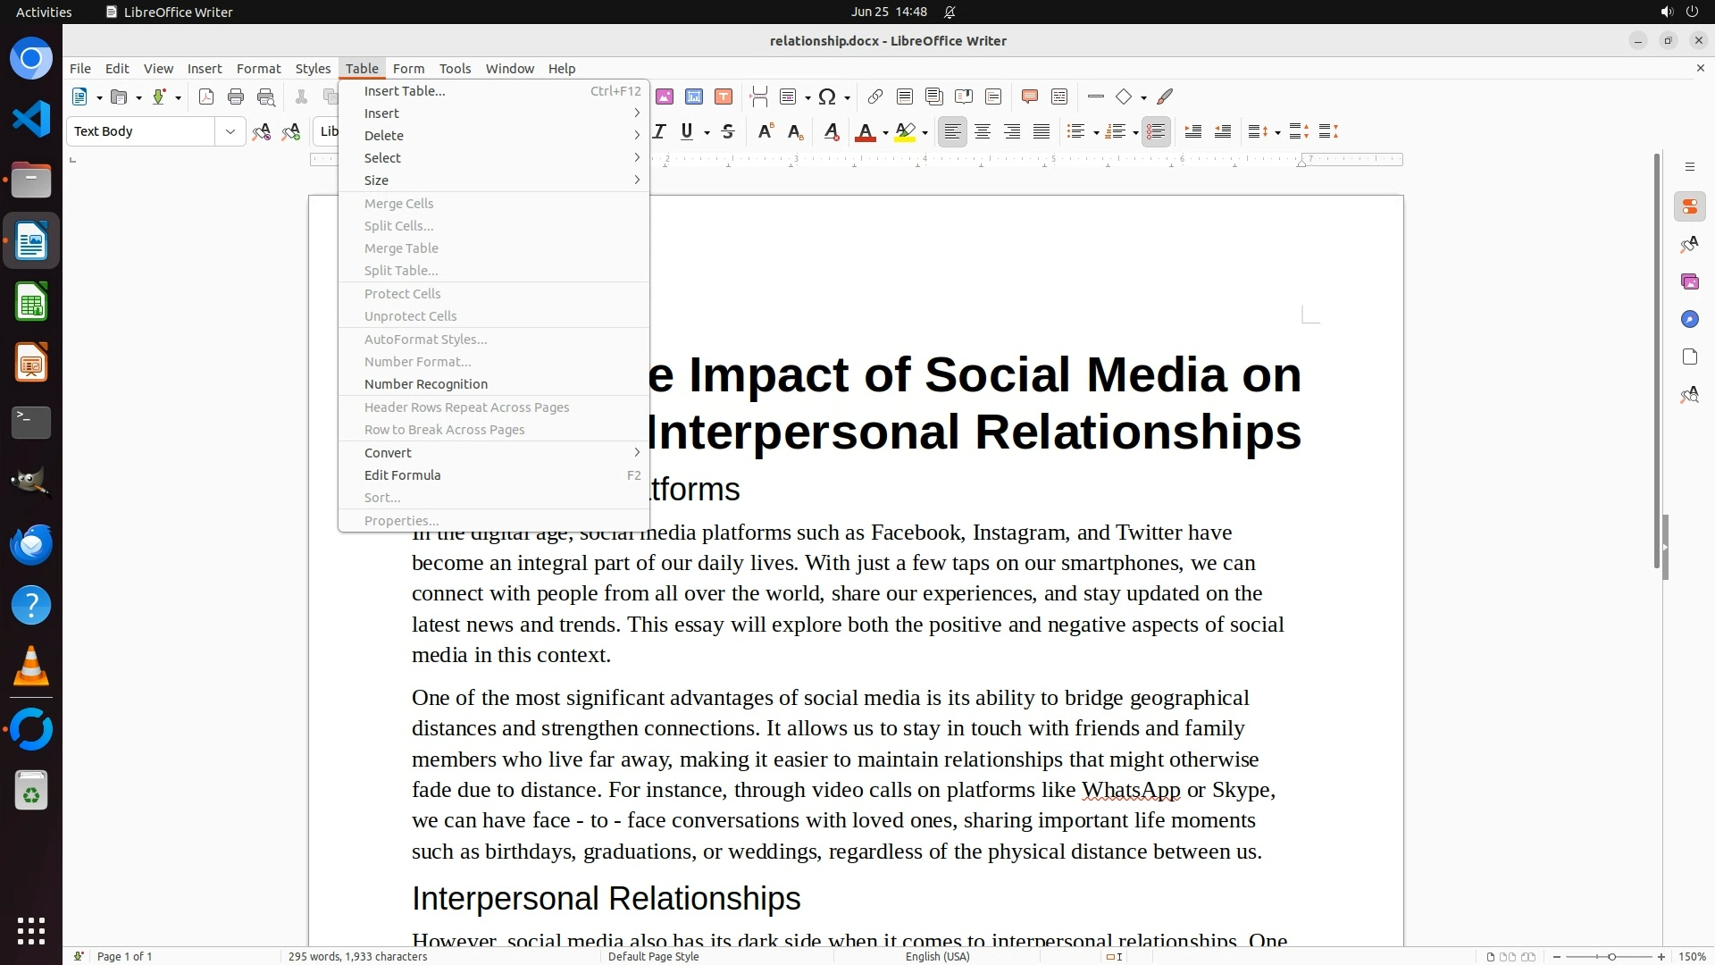Click the Insert Comment icon
This screenshot has width=1715, height=965.
pos(1029,96)
